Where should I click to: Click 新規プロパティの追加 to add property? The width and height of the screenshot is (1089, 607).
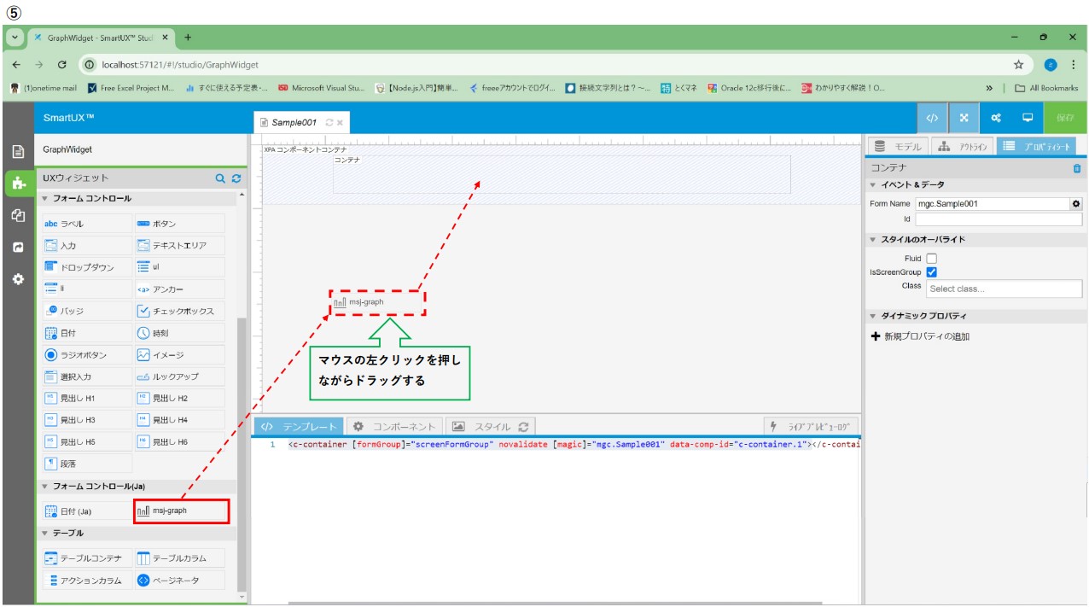pyautogui.click(x=920, y=336)
